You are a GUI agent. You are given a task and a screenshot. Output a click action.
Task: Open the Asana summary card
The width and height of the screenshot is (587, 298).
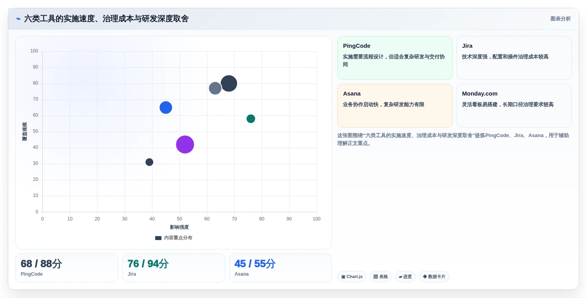pos(395,106)
